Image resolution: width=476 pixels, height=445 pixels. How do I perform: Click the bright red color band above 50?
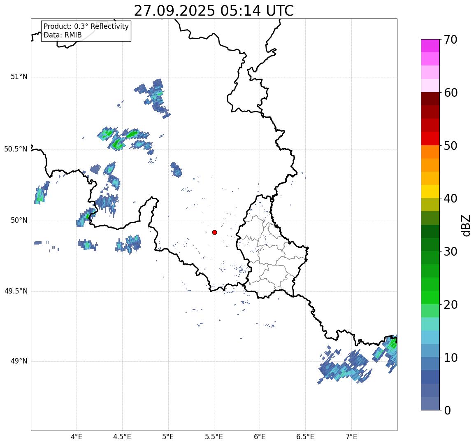[430, 138]
